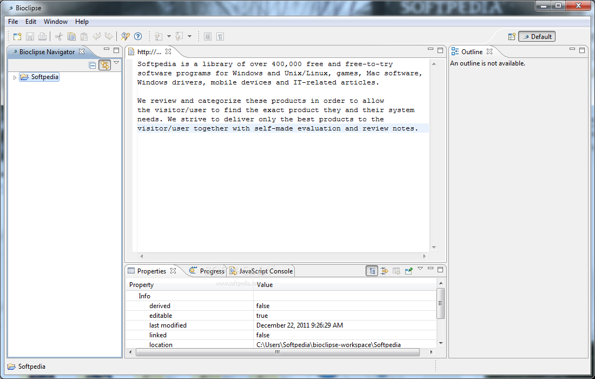Switch to the JavaScript Console tab
Viewport: 595px width, 379px height.
[x=261, y=271]
